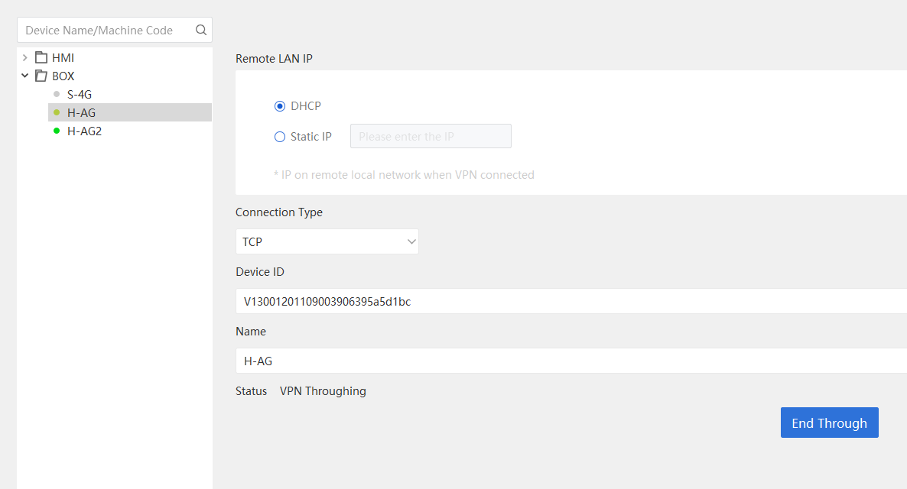Click the search magnifier icon
Image resolution: width=907 pixels, height=489 pixels.
tap(200, 30)
